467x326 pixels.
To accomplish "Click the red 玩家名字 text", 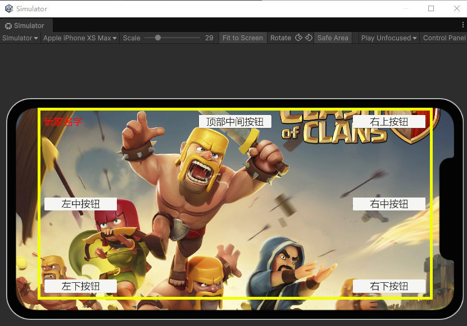I will pyautogui.click(x=63, y=122).
